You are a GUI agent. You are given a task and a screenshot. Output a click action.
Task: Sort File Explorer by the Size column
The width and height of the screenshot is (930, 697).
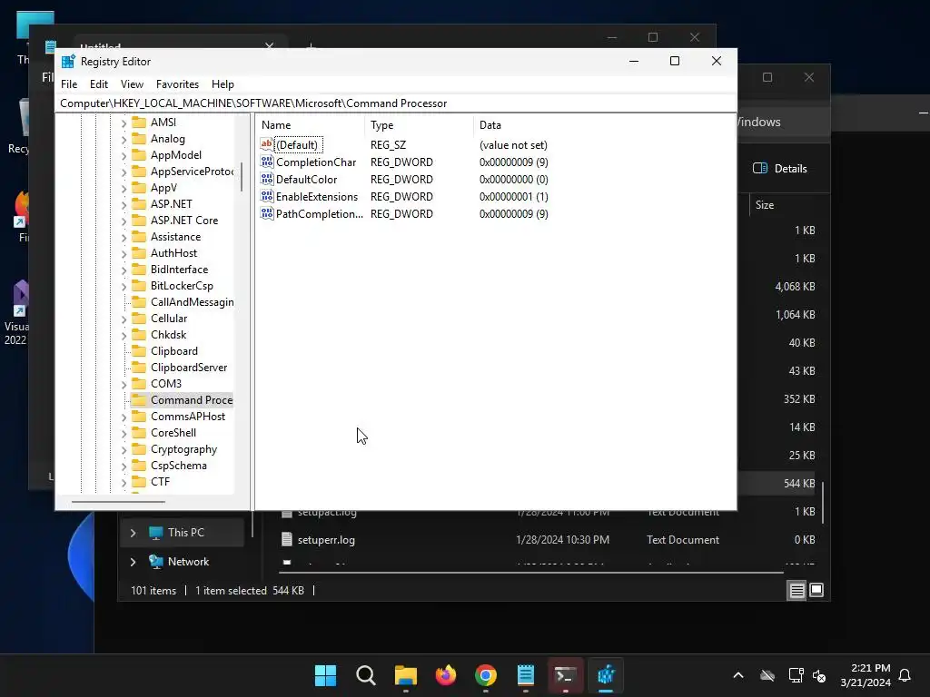click(x=765, y=205)
